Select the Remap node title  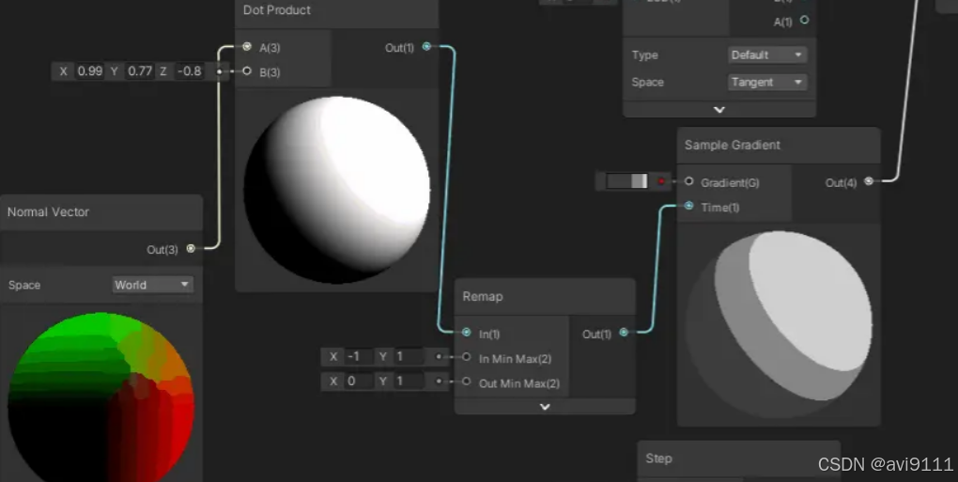483,297
